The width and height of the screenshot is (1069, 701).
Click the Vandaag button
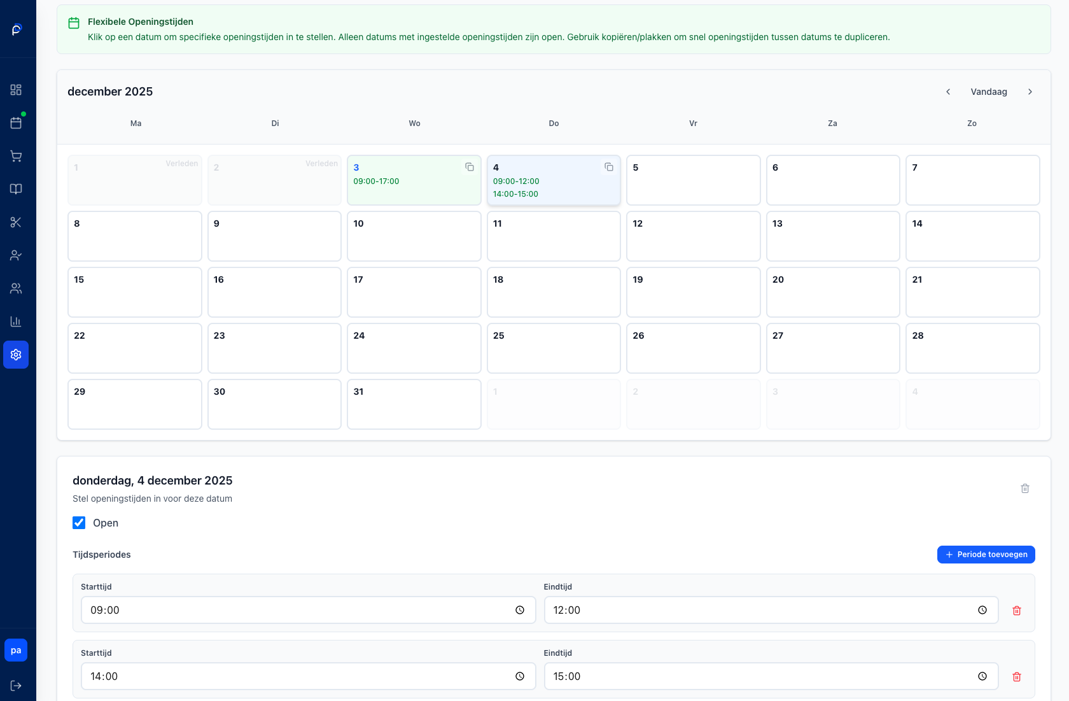pos(989,92)
